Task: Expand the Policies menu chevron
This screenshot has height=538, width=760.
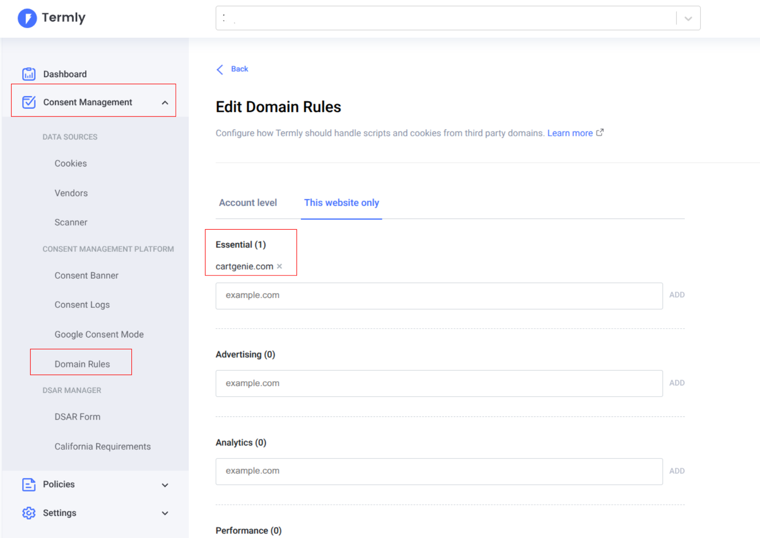Action: 165,485
